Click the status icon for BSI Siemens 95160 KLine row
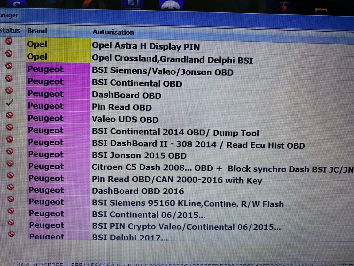Viewport: 354px width, 266px height. point(11,199)
